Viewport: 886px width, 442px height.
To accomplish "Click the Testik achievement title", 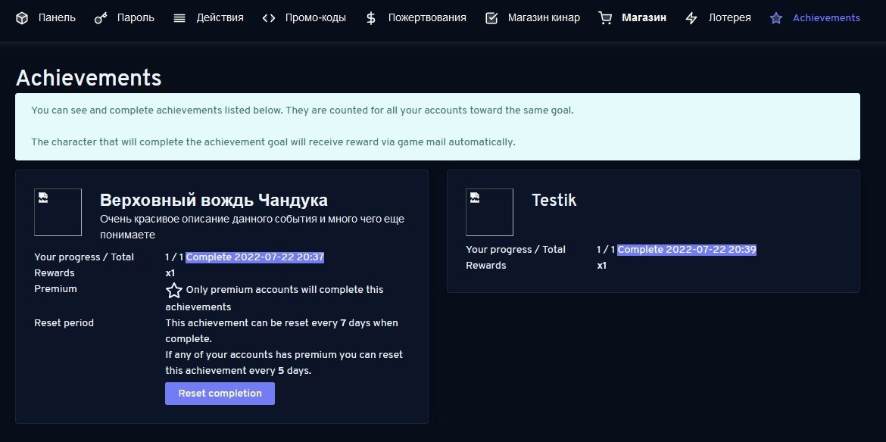I will tap(554, 201).
